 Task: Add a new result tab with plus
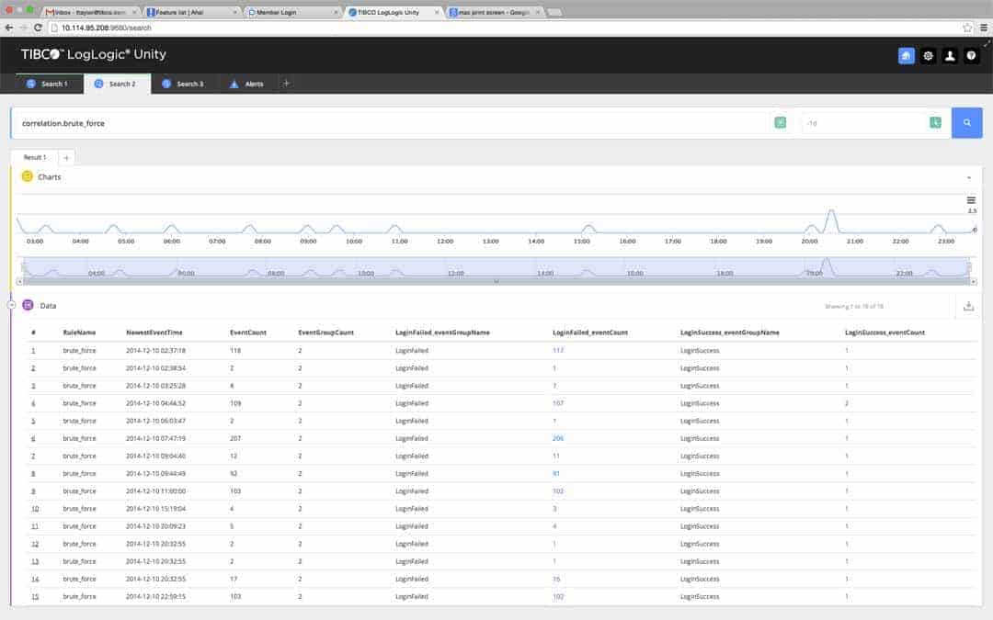tap(66, 158)
